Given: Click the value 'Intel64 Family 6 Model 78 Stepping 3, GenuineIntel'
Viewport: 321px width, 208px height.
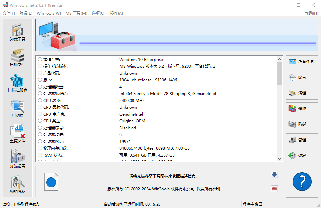Looking at the screenshot, I should (168, 93).
